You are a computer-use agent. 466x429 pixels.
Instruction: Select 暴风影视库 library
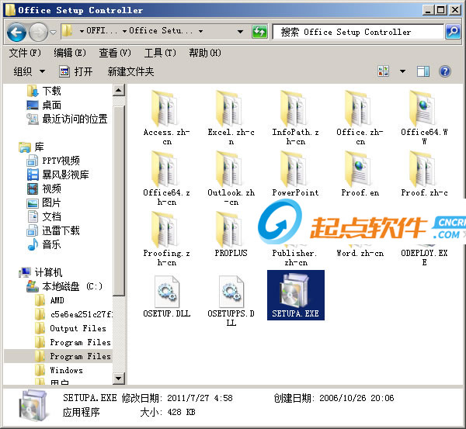pyautogui.click(x=58, y=175)
